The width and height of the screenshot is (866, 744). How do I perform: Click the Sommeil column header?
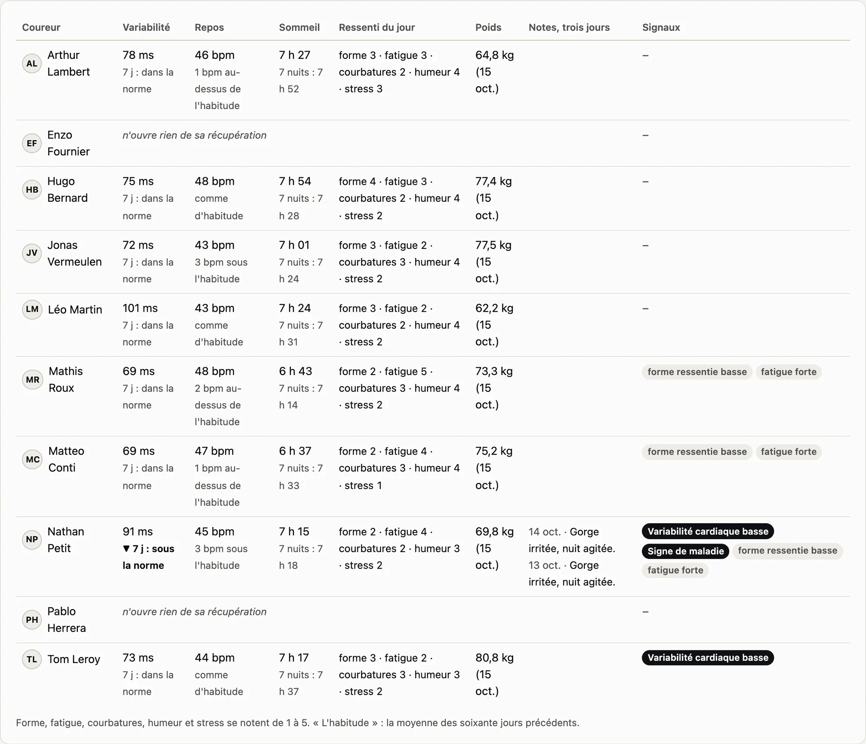tap(299, 27)
